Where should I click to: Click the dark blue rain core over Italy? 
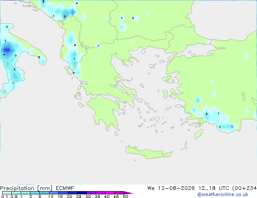pos(7,50)
